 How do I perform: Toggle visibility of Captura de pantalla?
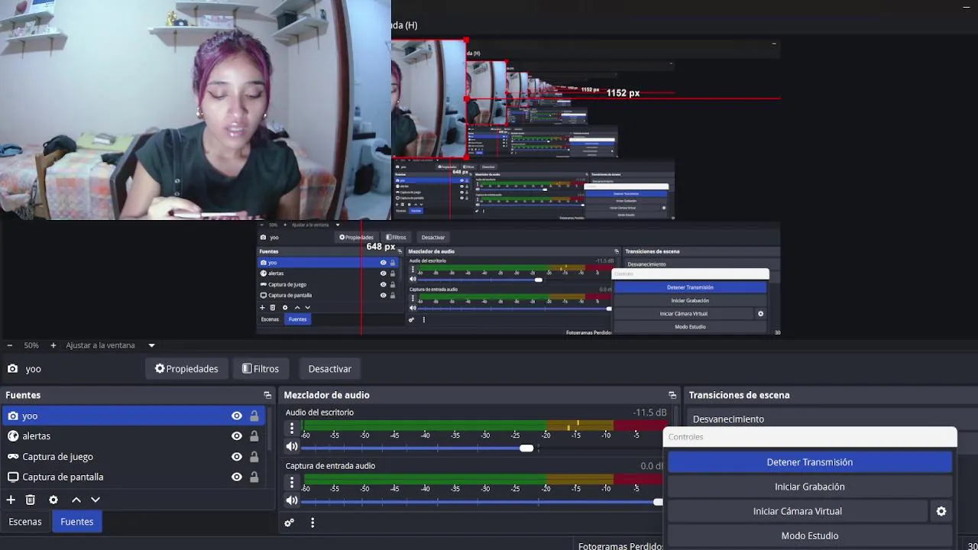click(x=237, y=477)
